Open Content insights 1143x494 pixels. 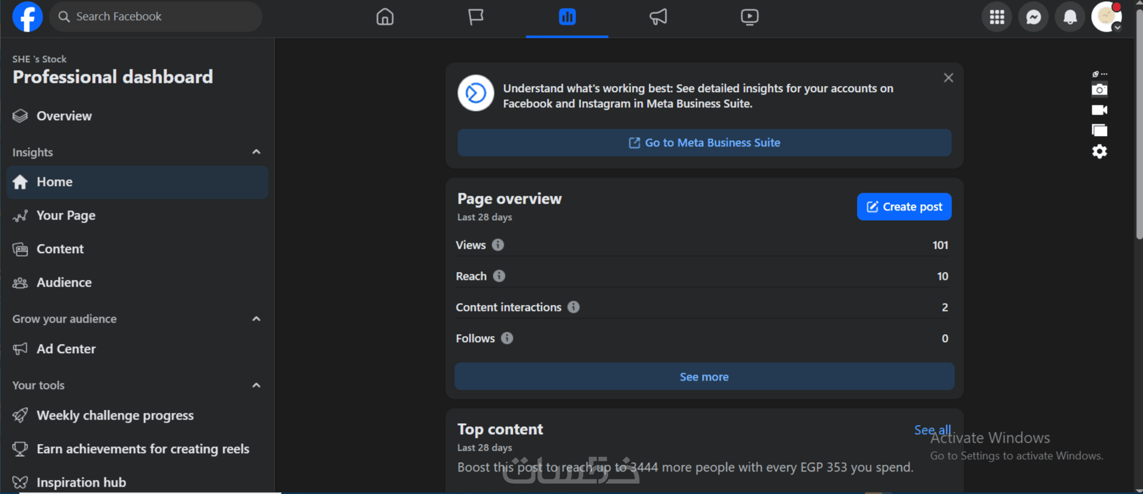click(137, 249)
